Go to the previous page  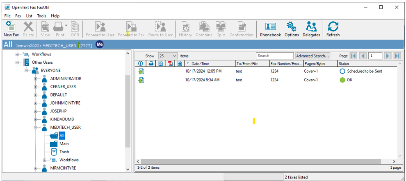[x=363, y=56]
